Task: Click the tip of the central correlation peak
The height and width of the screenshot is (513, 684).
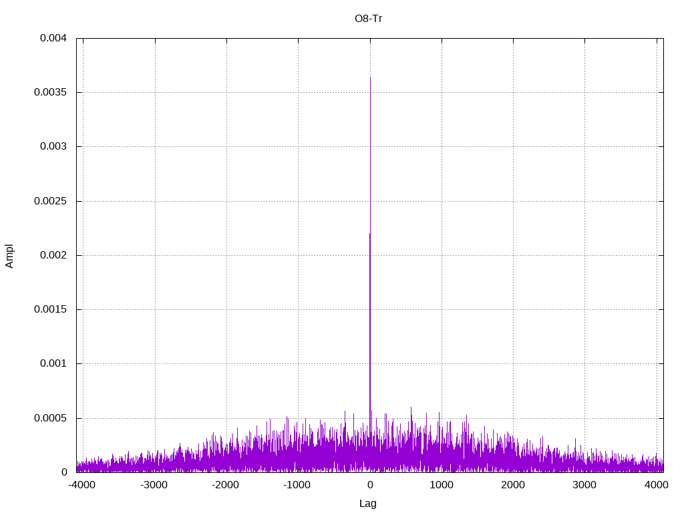Action: [370, 77]
